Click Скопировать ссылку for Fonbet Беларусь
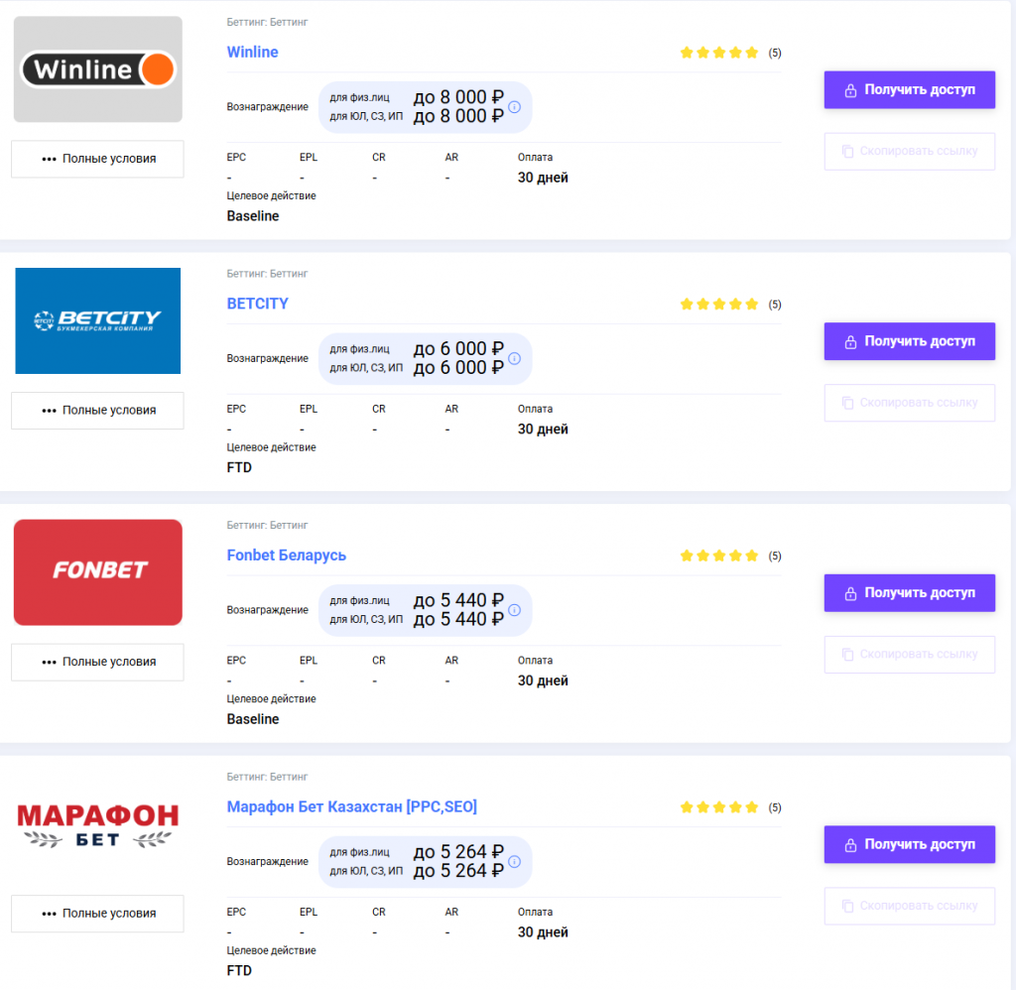Image resolution: width=1016 pixels, height=990 pixels. [909, 654]
